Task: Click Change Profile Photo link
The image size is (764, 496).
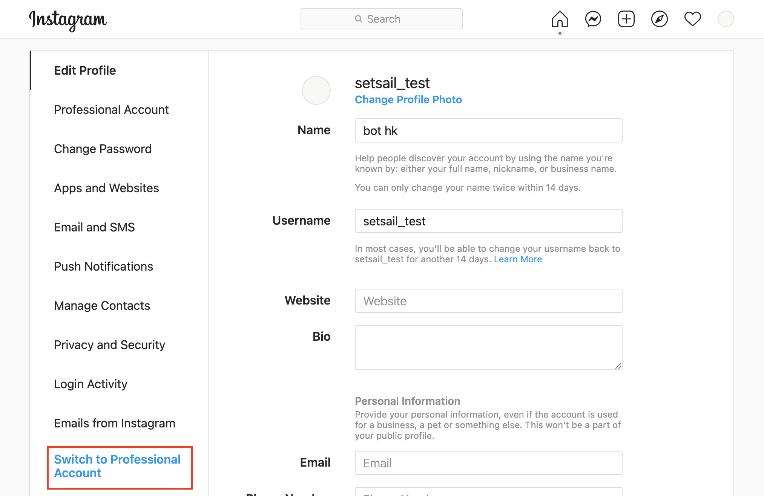Action: (408, 100)
